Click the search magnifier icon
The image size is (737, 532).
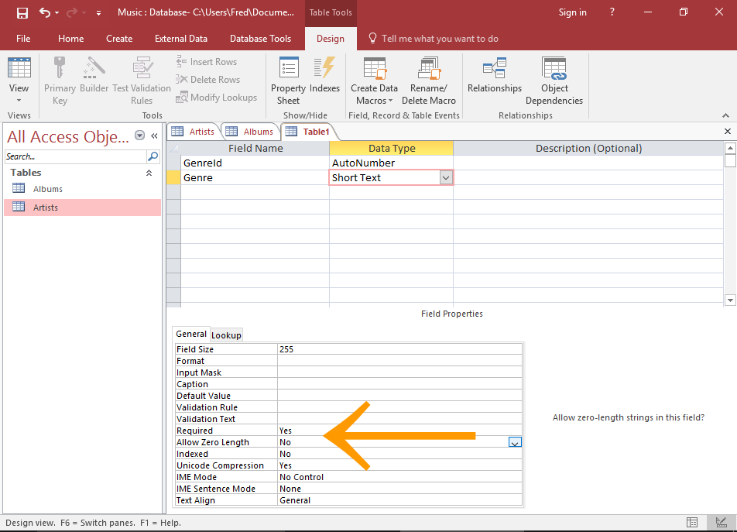coord(153,156)
